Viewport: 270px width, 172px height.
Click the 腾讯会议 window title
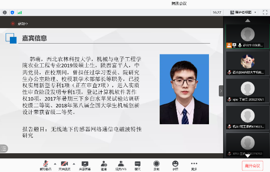(x=179, y=3)
